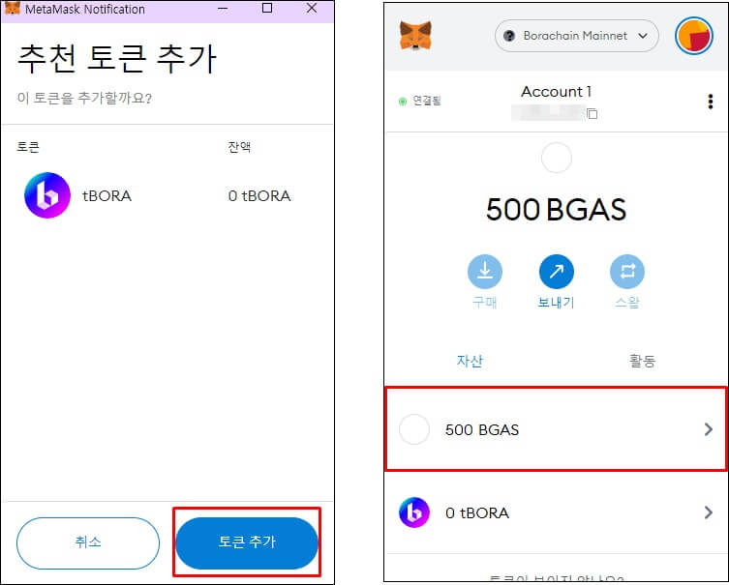
Task: Click the MetaMask fox icon in title bar
Action: tap(12, 8)
